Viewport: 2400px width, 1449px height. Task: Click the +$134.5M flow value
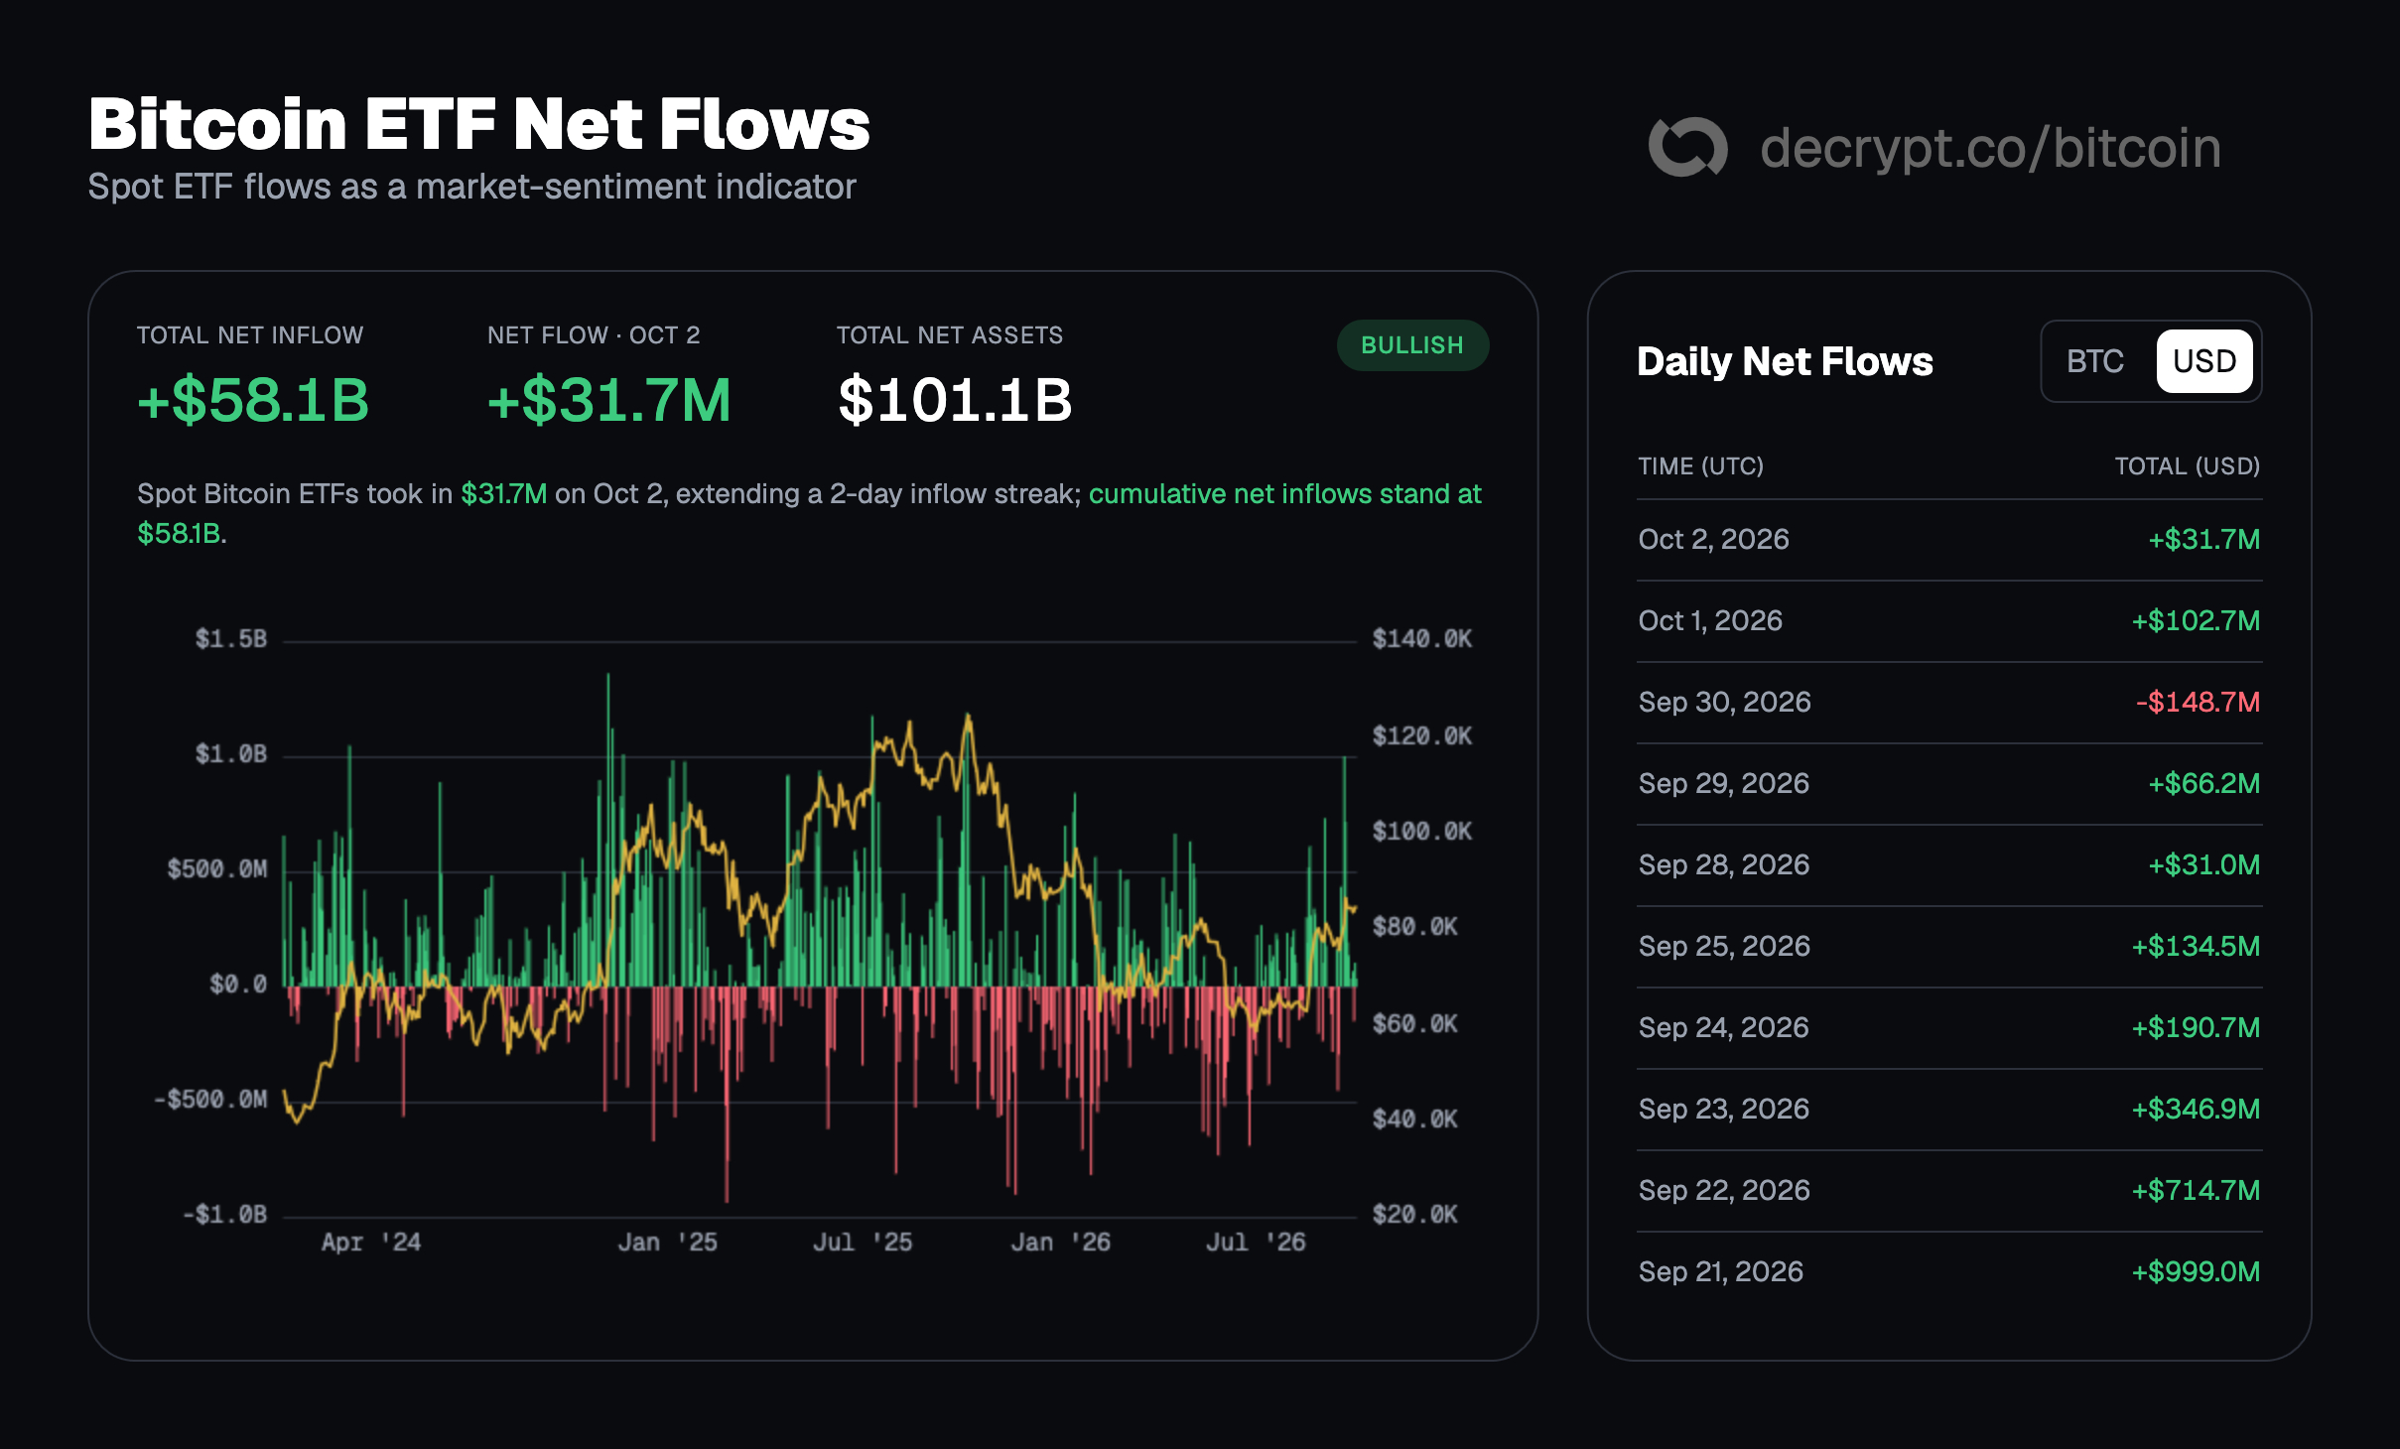coord(2196,946)
